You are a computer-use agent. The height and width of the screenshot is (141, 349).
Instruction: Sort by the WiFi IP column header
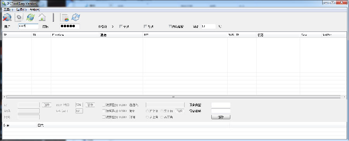click(242, 35)
